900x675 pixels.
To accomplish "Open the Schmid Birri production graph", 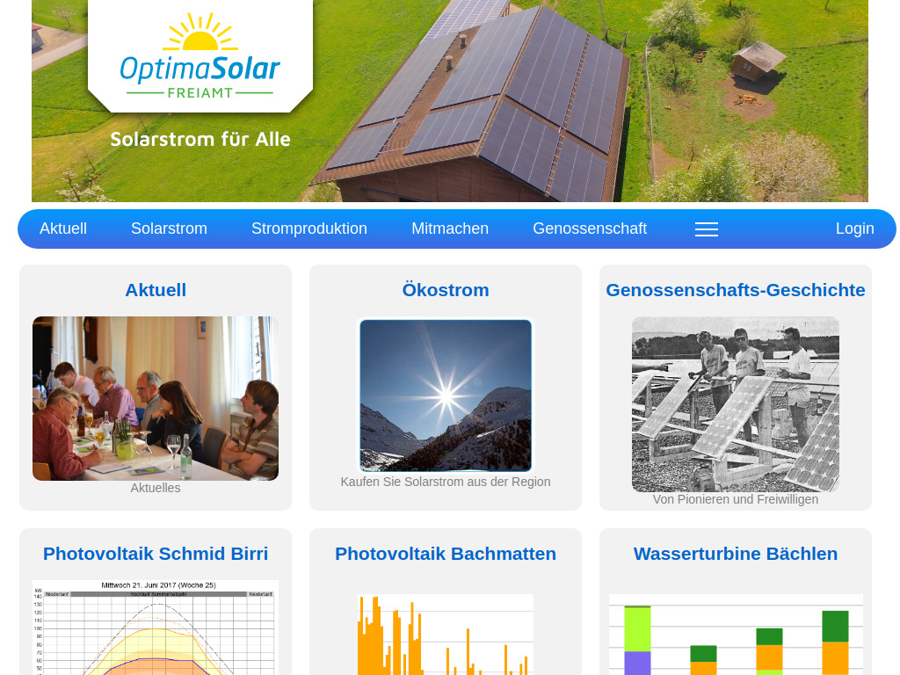I will tap(156, 626).
